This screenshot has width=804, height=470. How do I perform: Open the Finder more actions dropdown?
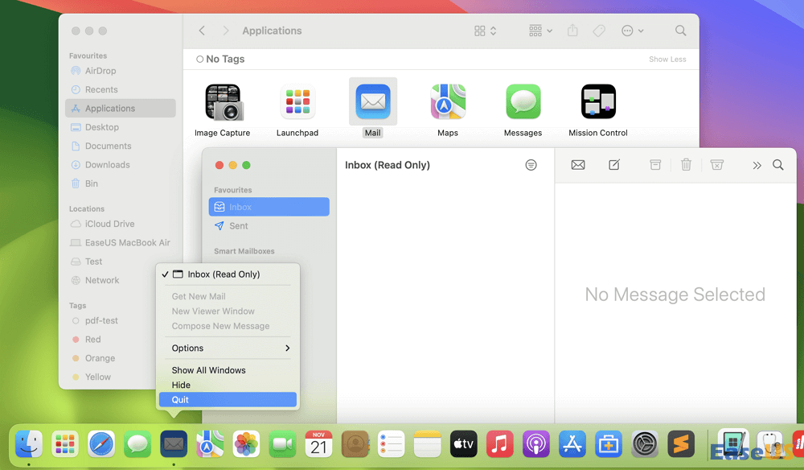[x=632, y=31]
